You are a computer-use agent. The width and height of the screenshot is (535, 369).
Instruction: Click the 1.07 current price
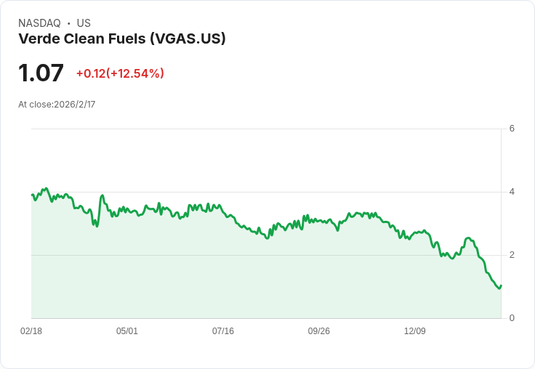click(x=41, y=73)
